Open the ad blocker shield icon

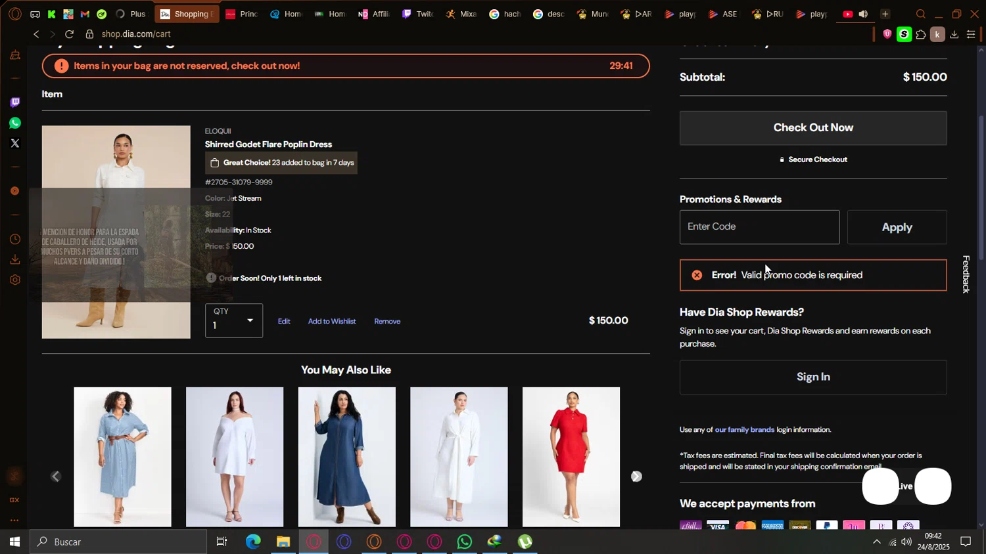(x=887, y=34)
